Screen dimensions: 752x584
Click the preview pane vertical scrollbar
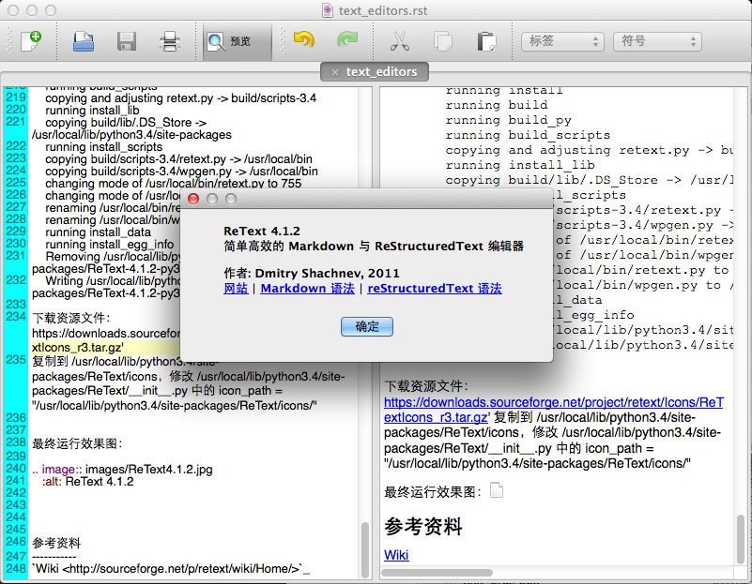pyautogui.click(x=741, y=539)
